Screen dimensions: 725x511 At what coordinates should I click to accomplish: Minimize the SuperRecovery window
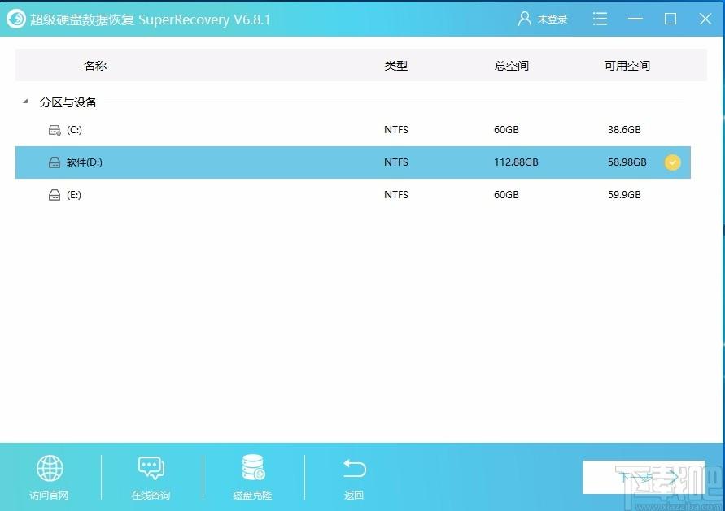[x=635, y=19]
